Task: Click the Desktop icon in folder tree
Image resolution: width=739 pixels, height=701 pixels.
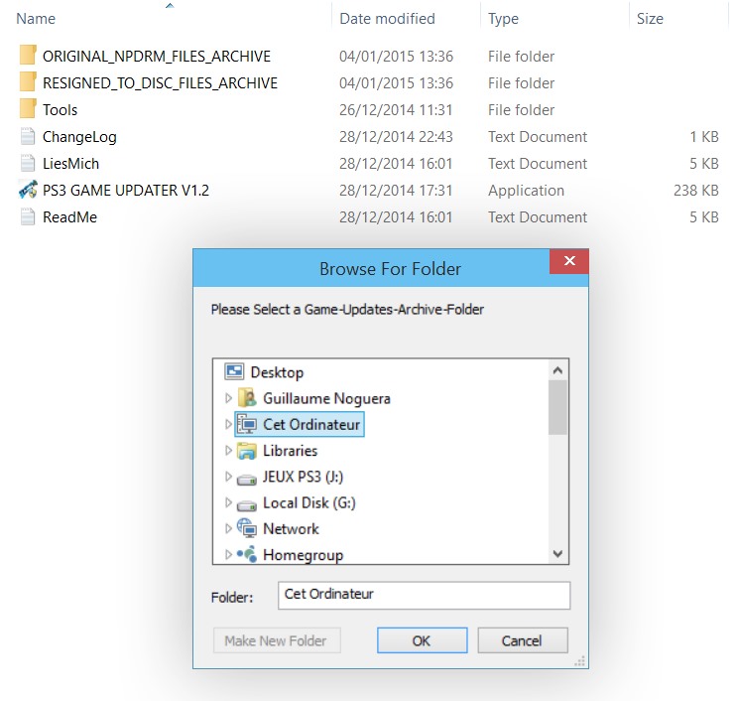Action: (234, 371)
